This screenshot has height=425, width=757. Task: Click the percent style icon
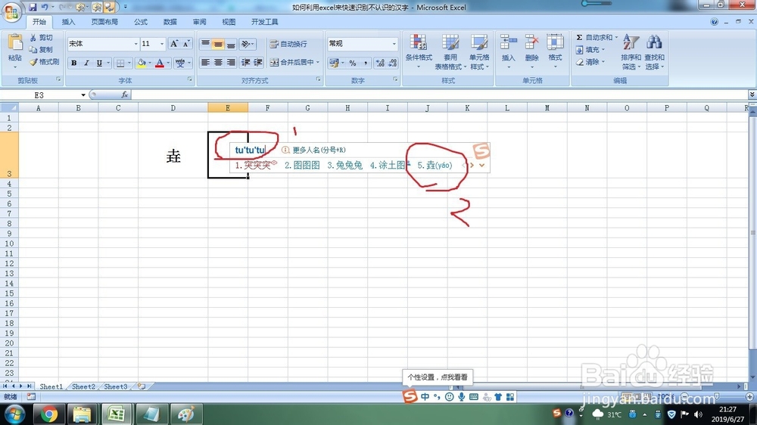coord(353,63)
